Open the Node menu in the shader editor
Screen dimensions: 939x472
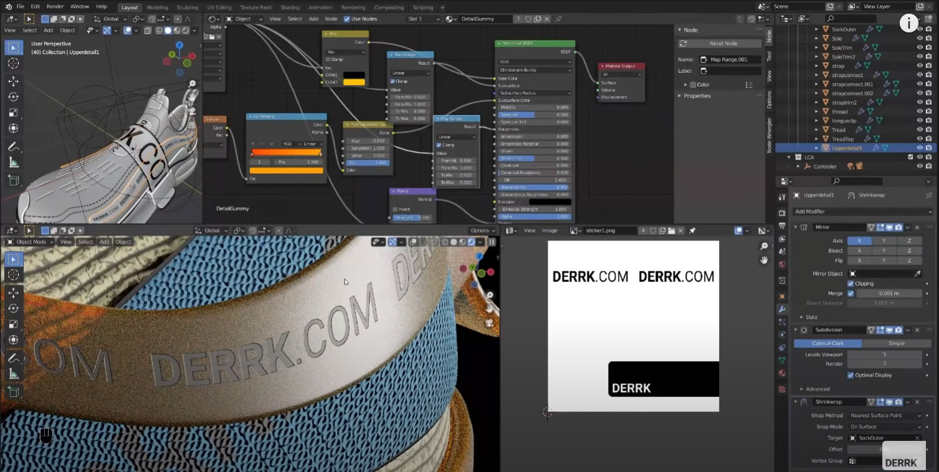331,19
